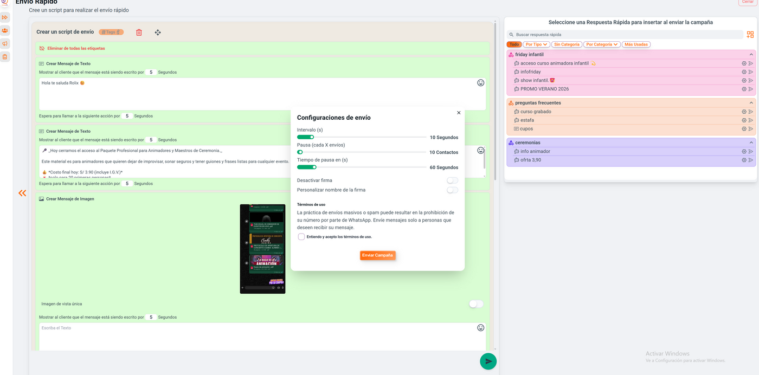Toggle the Desactivar firma switch
759x375 pixels.
(x=452, y=180)
